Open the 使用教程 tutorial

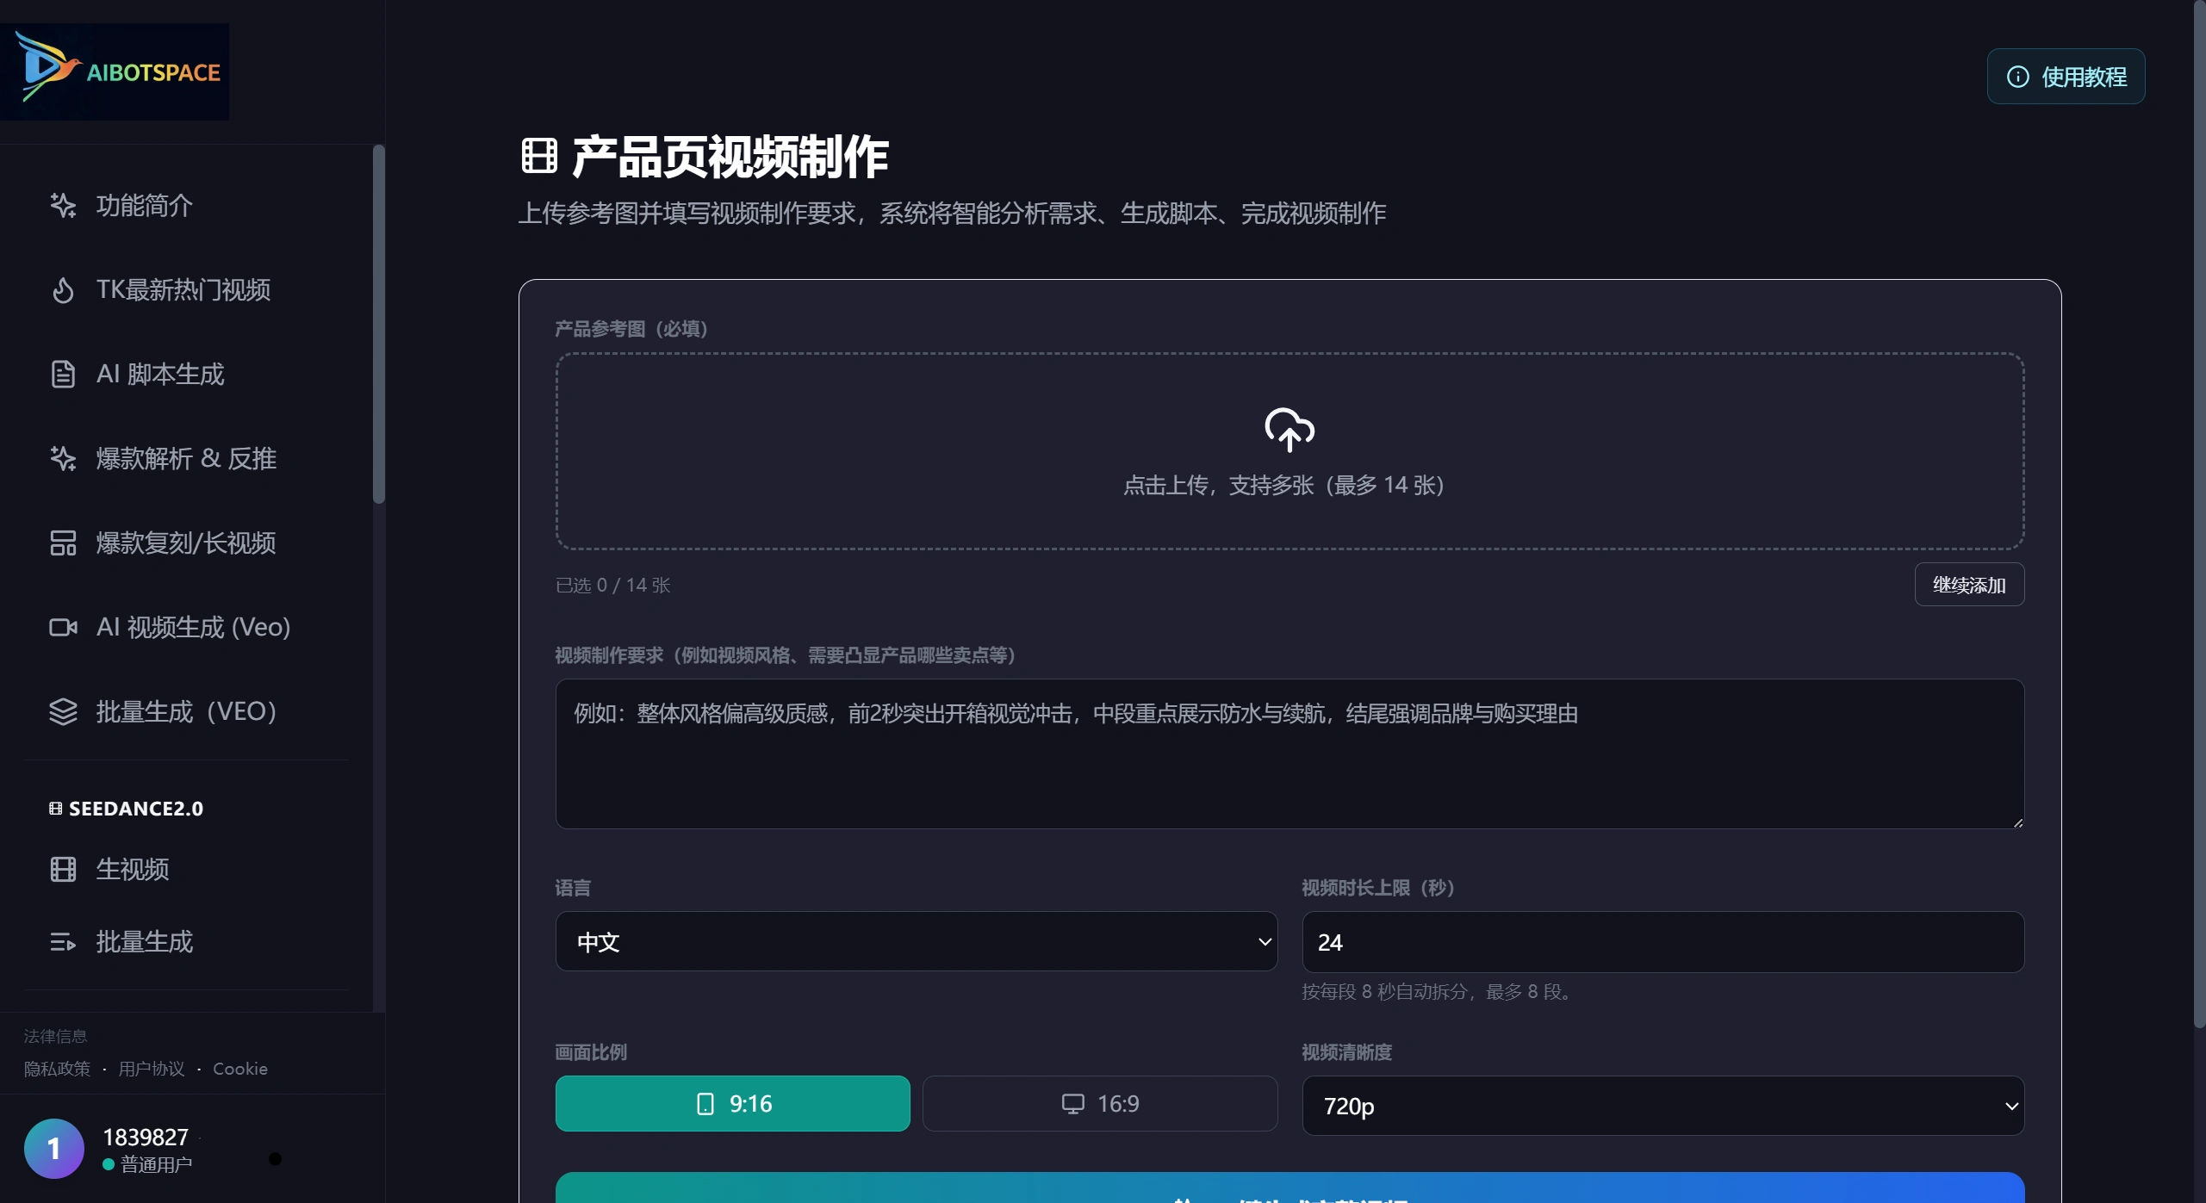point(2066,76)
